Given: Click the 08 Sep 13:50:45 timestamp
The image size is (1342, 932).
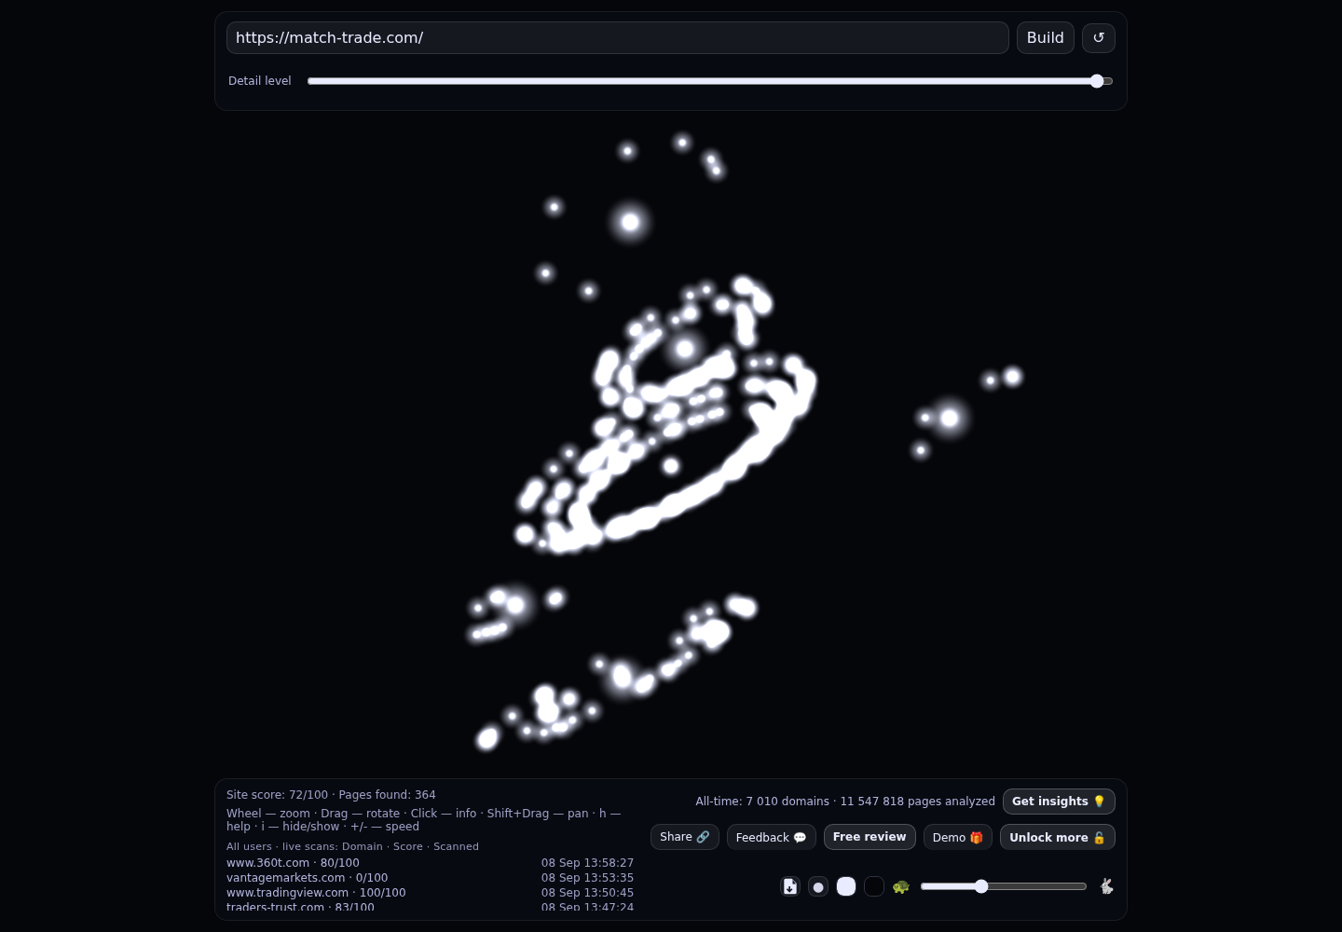Looking at the screenshot, I should pos(587,893).
